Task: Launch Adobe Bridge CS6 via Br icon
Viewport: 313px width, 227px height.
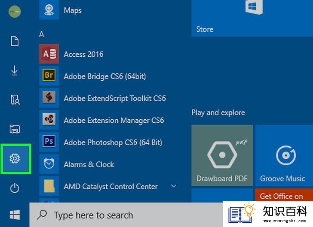Action: 49,76
